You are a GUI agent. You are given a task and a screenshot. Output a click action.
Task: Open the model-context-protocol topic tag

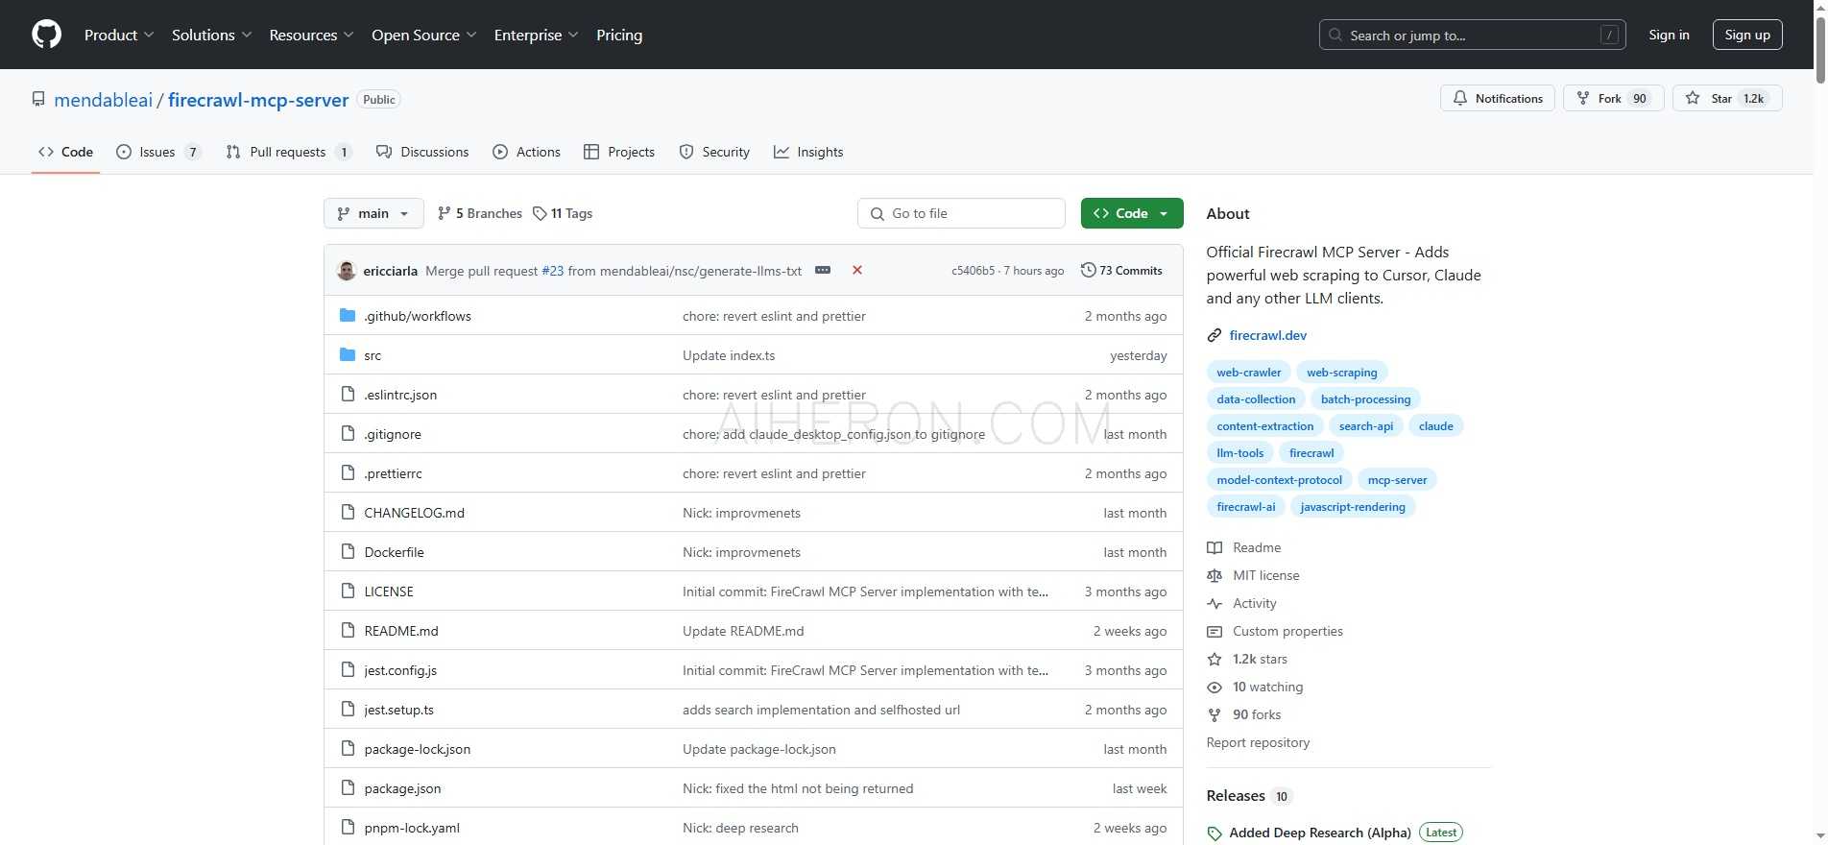1279,480
